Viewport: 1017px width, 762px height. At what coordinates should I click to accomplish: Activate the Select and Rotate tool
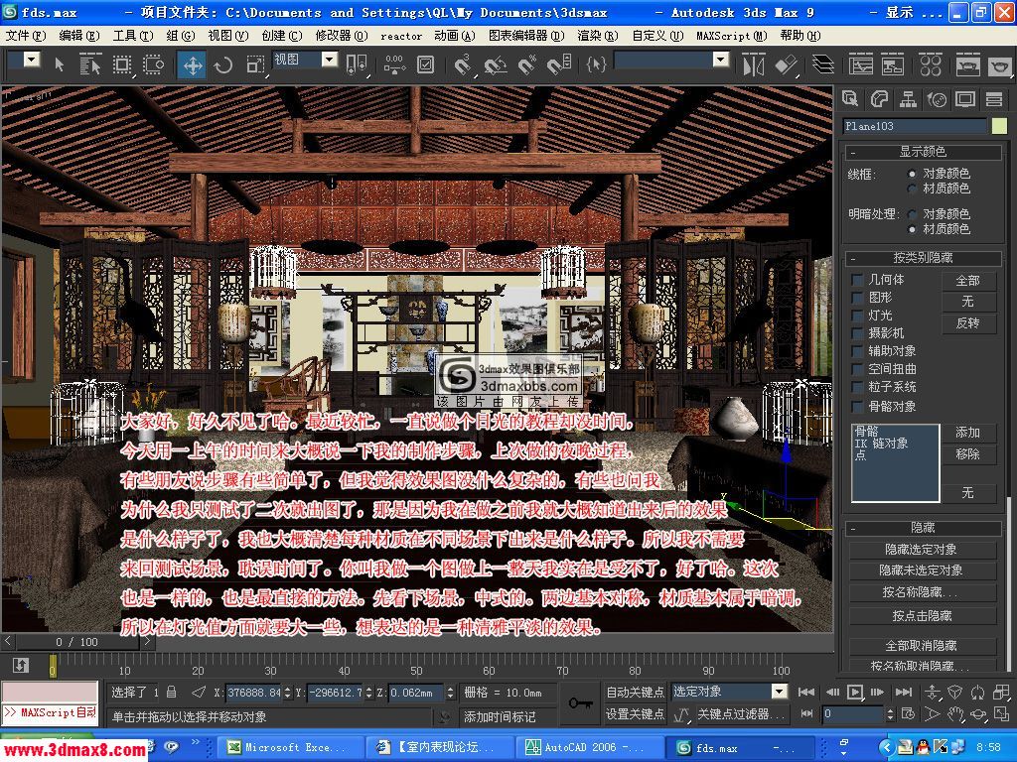point(223,64)
